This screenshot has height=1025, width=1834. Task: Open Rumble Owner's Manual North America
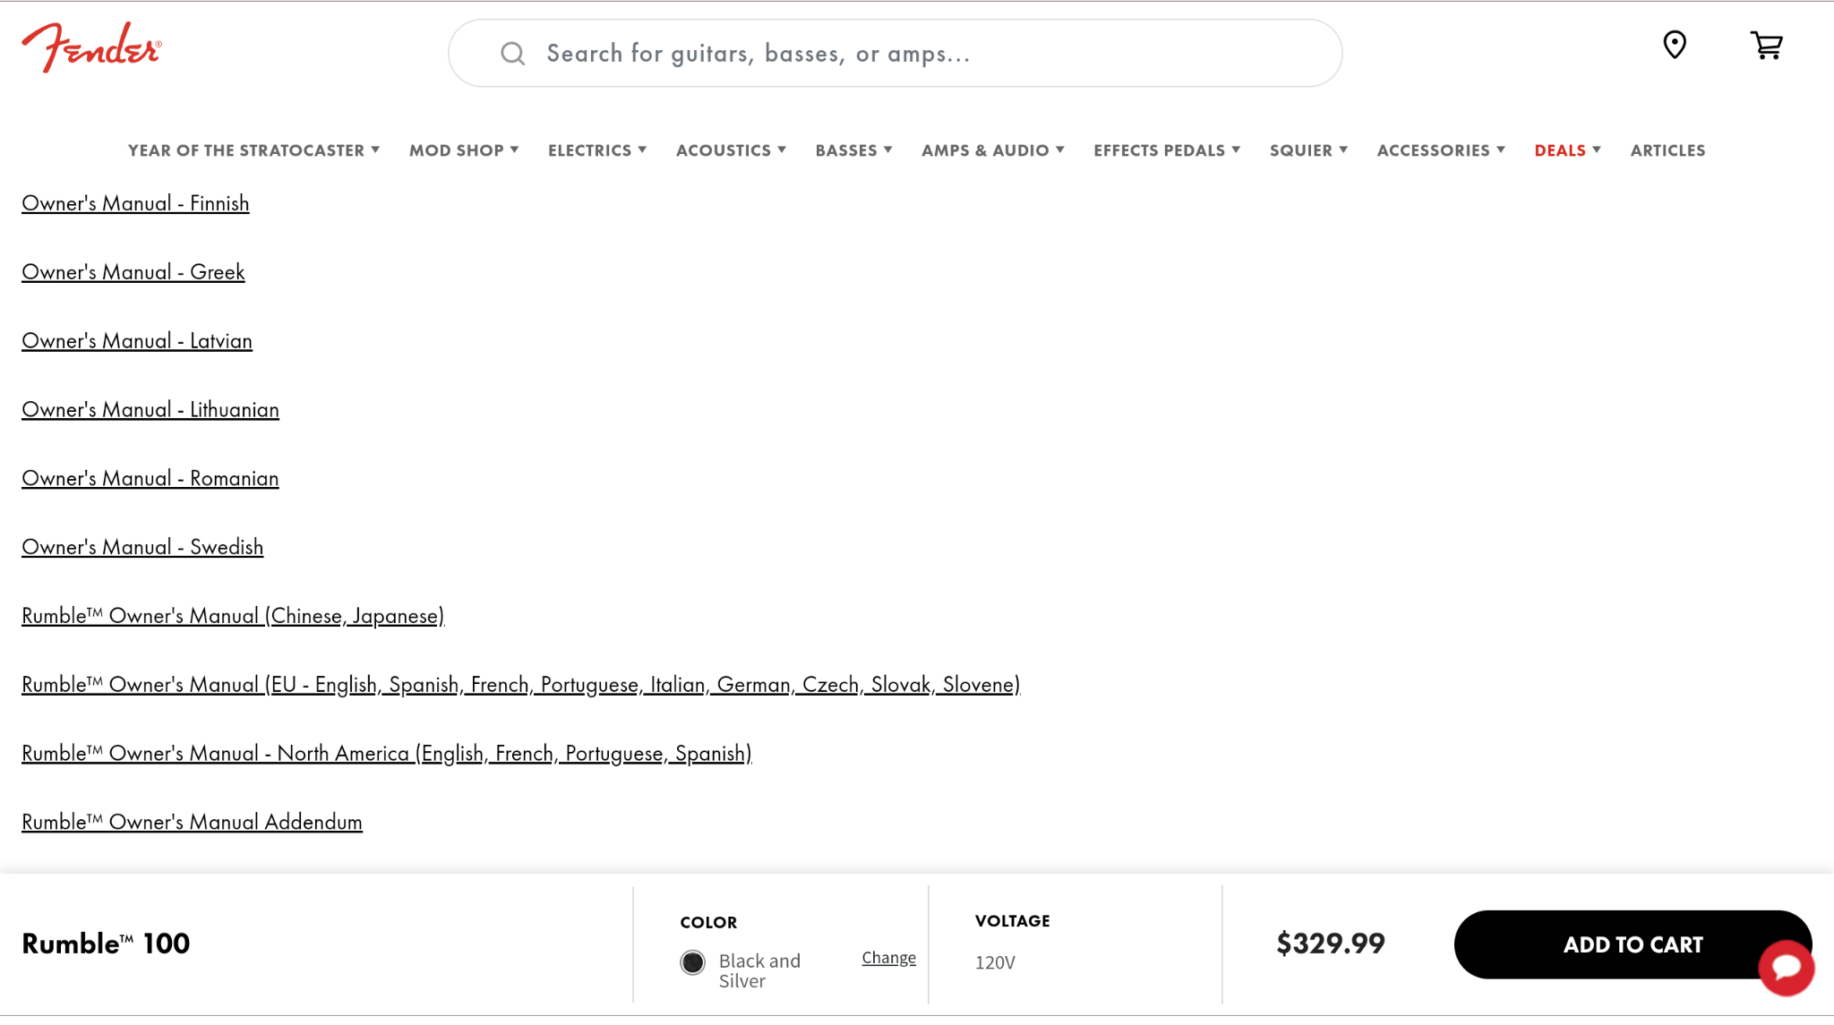[387, 754]
